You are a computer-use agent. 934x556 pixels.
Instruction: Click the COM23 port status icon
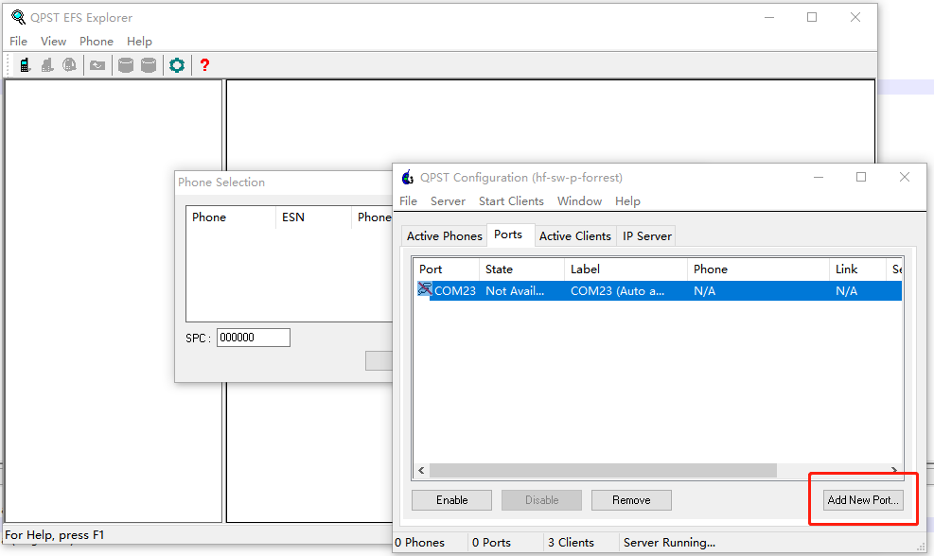[x=425, y=290]
